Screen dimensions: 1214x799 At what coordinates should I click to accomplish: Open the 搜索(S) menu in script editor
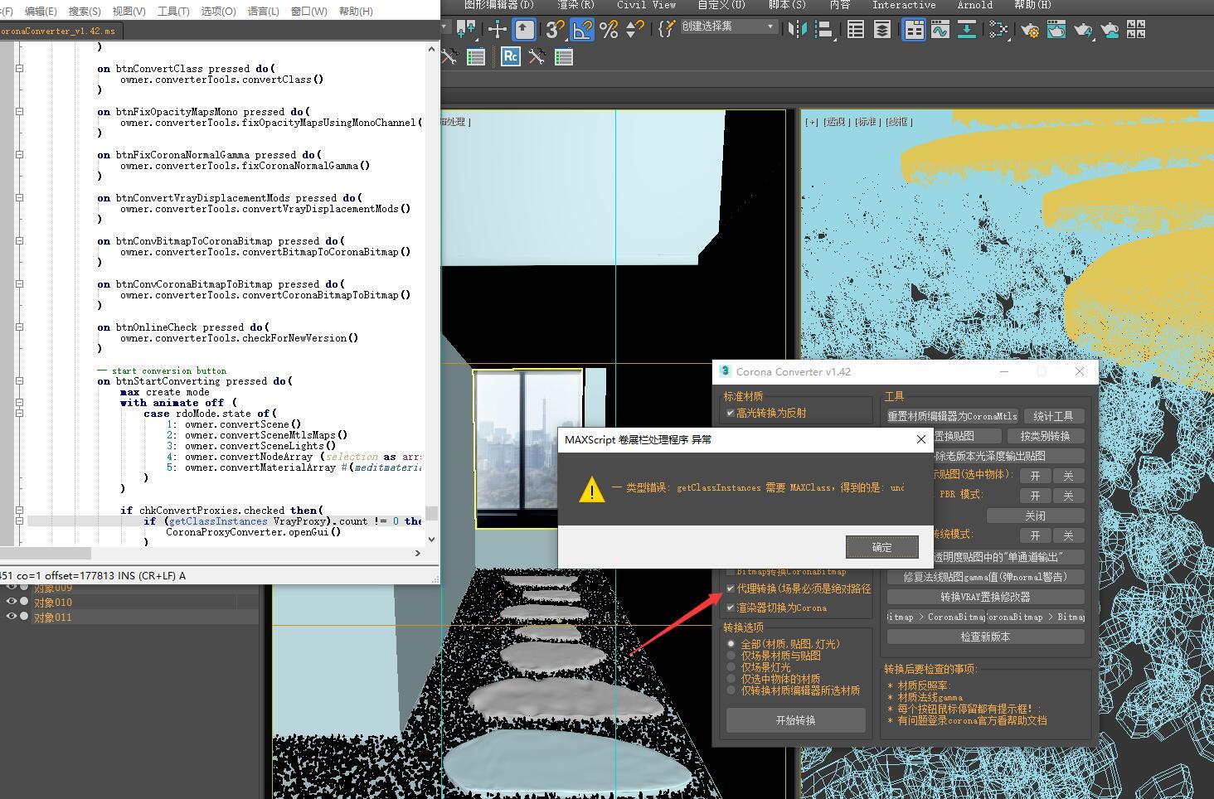85,11
